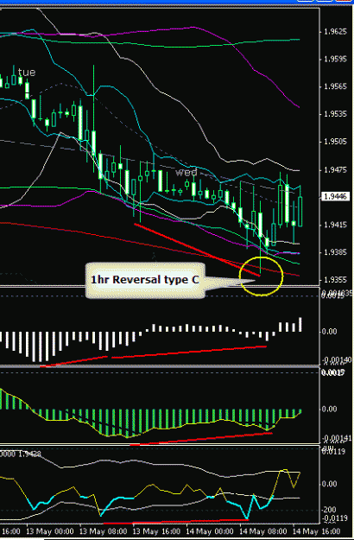Click the 1.9625 price axis label
The height and width of the screenshot is (540, 354).
tap(335, 32)
